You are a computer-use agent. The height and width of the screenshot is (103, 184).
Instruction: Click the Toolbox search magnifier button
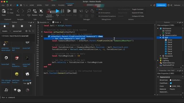click(30, 31)
